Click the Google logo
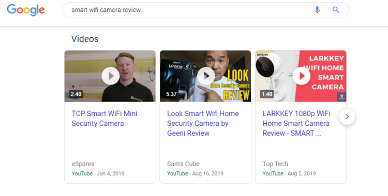Image resolution: width=388 pixels, height=196 pixels. pos(26,10)
